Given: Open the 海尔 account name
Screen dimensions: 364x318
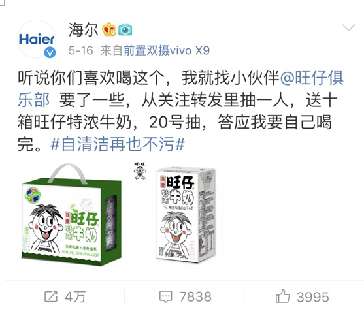Looking at the screenshot, I should pyautogui.click(x=83, y=29).
